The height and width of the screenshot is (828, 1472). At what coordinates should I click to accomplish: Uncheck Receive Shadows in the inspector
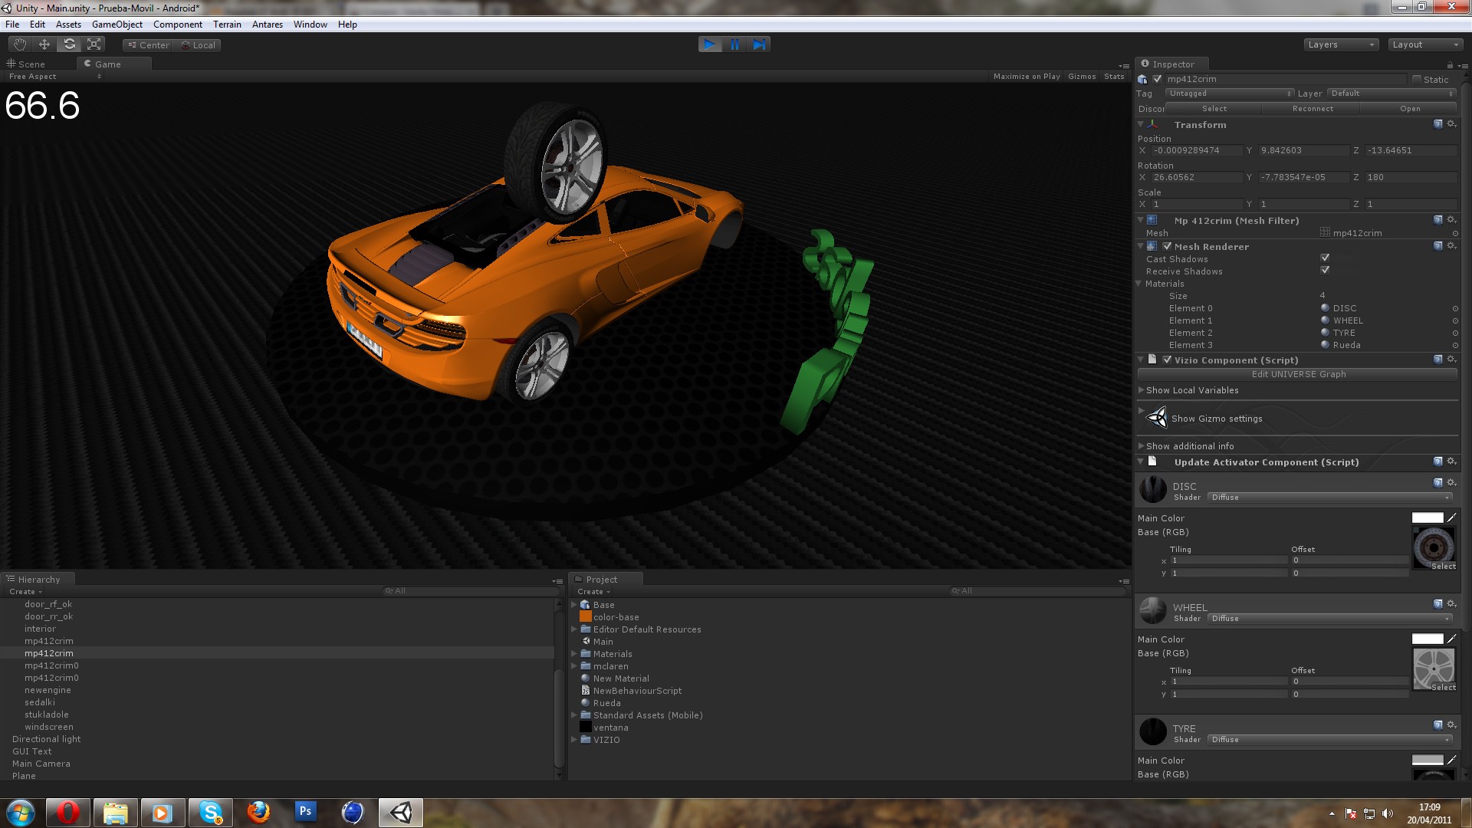(x=1324, y=271)
